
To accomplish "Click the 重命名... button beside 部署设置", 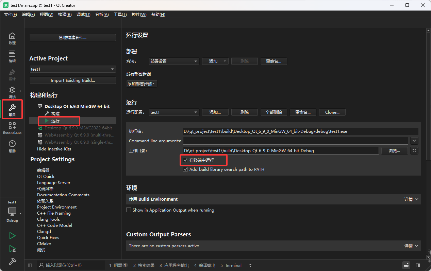I will click(x=274, y=61).
